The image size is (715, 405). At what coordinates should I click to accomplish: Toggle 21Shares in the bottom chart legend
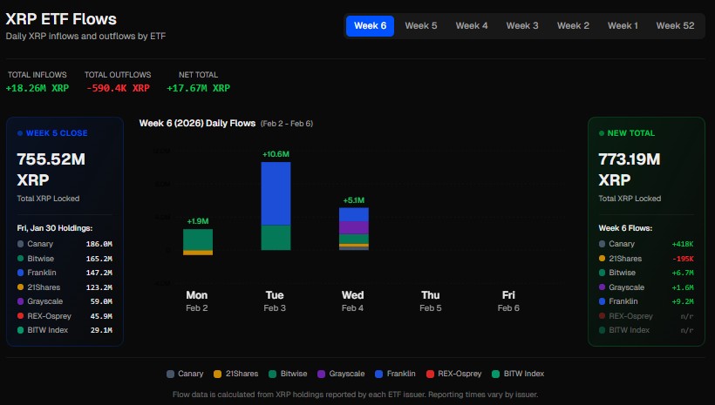click(235, 374)
